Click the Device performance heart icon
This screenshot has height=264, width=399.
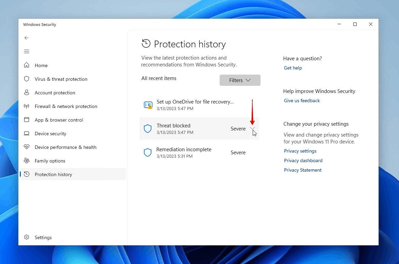[x=27, y=146]
